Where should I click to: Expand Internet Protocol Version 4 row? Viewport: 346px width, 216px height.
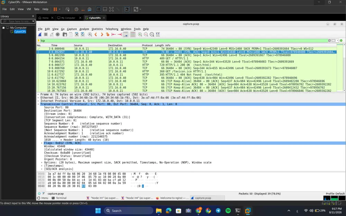click(x=38, y=101)
